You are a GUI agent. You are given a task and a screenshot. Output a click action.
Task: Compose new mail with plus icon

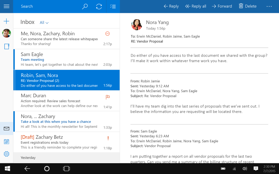point(6,21)
